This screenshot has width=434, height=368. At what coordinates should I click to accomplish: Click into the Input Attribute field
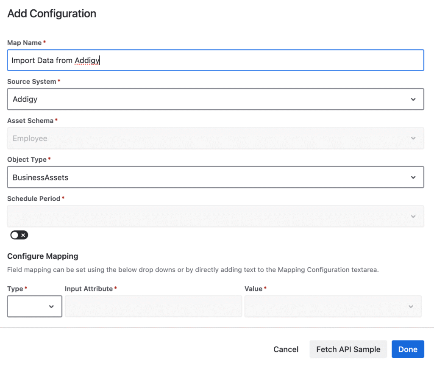(x=153, y=306)
